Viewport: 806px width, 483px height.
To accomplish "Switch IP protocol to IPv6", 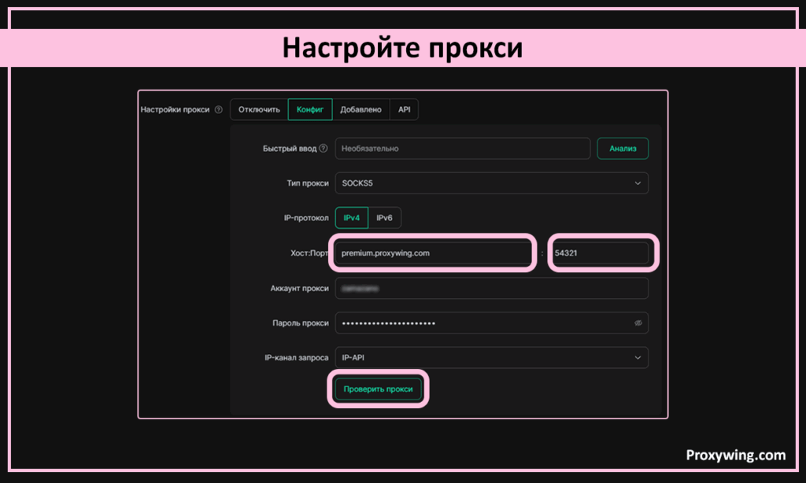I will click(x=384, y=218).
